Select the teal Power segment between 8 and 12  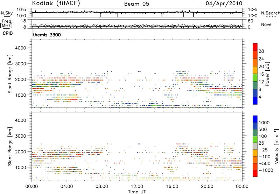[x=255, y=85]
